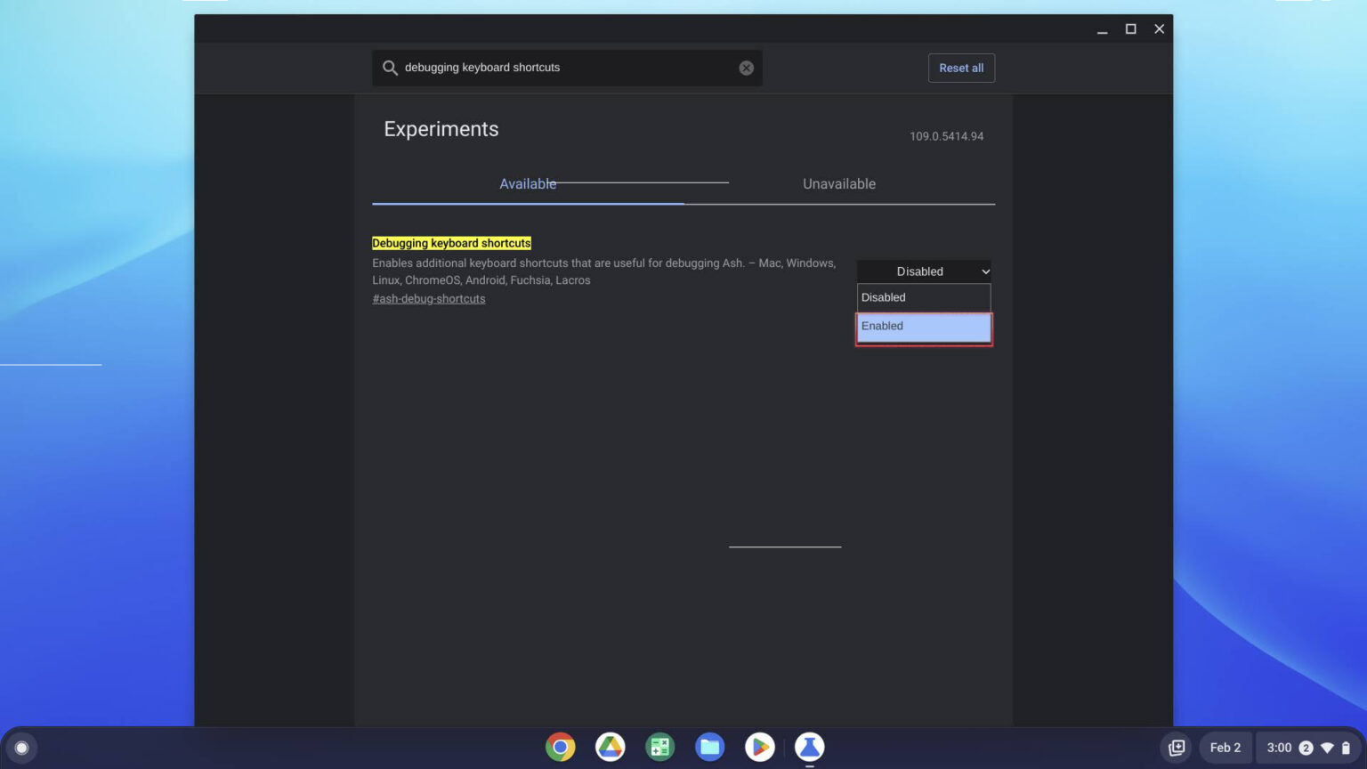Screen dimensions: 1367x769
Task: Open the experiments beaker app on the shelf
Action: (809, 747)
